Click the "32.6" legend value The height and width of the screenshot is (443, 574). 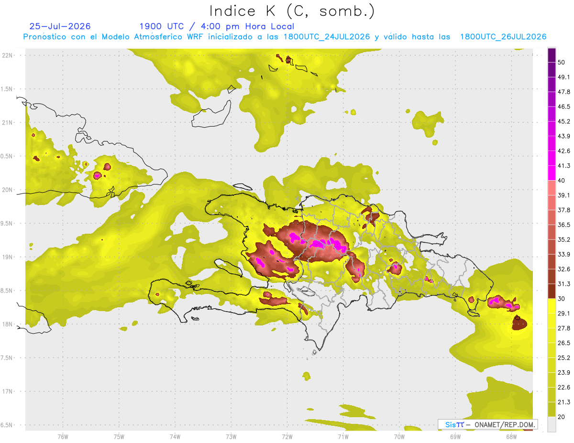tap(564, 269)
